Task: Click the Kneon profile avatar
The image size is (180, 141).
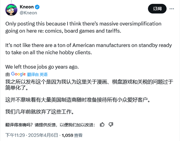Action: pos(11,10)
